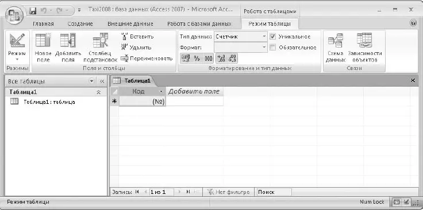The height and width of the screenshot is (210, 423).
Task: Open the Внешние данные tab
Action: pyautogui.click(x=130, y=24)
